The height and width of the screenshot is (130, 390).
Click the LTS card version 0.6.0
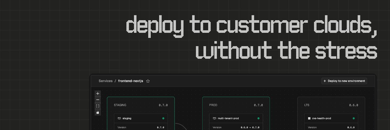tap(354, 105)
